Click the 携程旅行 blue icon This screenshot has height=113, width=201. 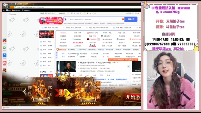(118, 39)
